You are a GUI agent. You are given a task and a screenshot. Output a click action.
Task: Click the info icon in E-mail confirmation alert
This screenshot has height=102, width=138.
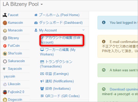(104, 41)
